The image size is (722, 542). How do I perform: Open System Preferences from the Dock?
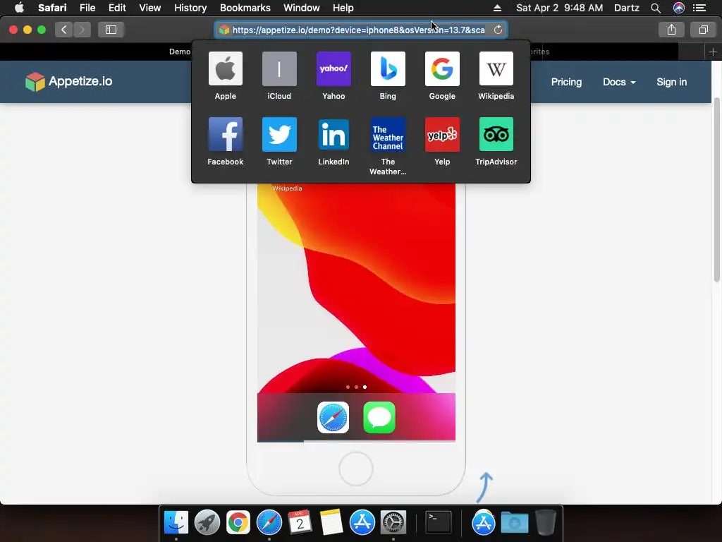393,522
